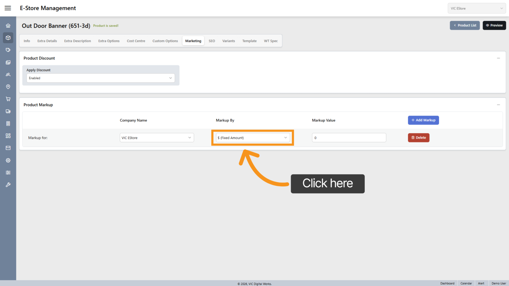Open the Apply Discount dropdown
Viewport: 509px width, 286px height.
100,78
